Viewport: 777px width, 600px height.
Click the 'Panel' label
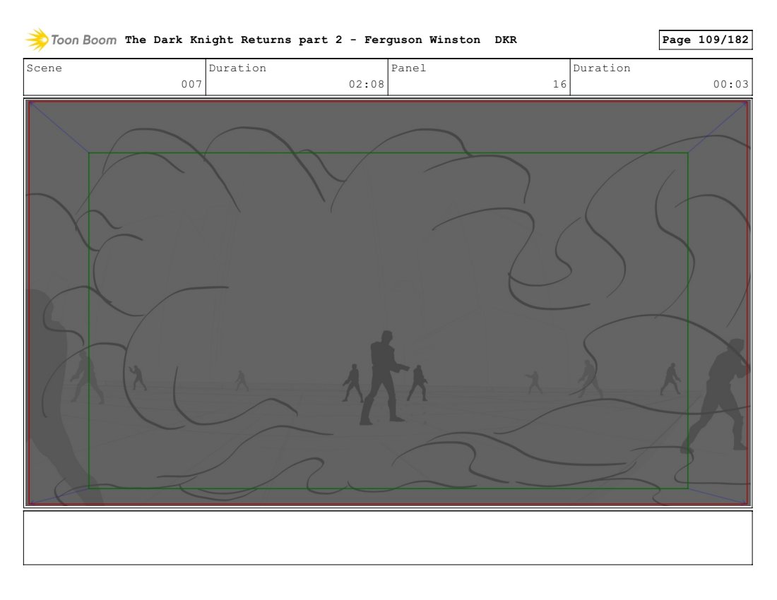pyautogui.click(x=408, y=68)
